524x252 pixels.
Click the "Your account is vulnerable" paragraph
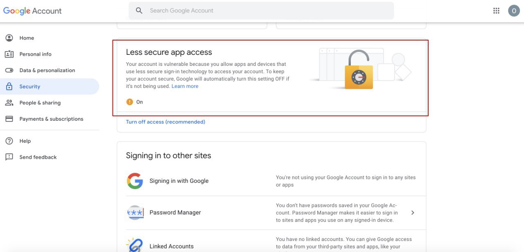click(x=208, y=75)
